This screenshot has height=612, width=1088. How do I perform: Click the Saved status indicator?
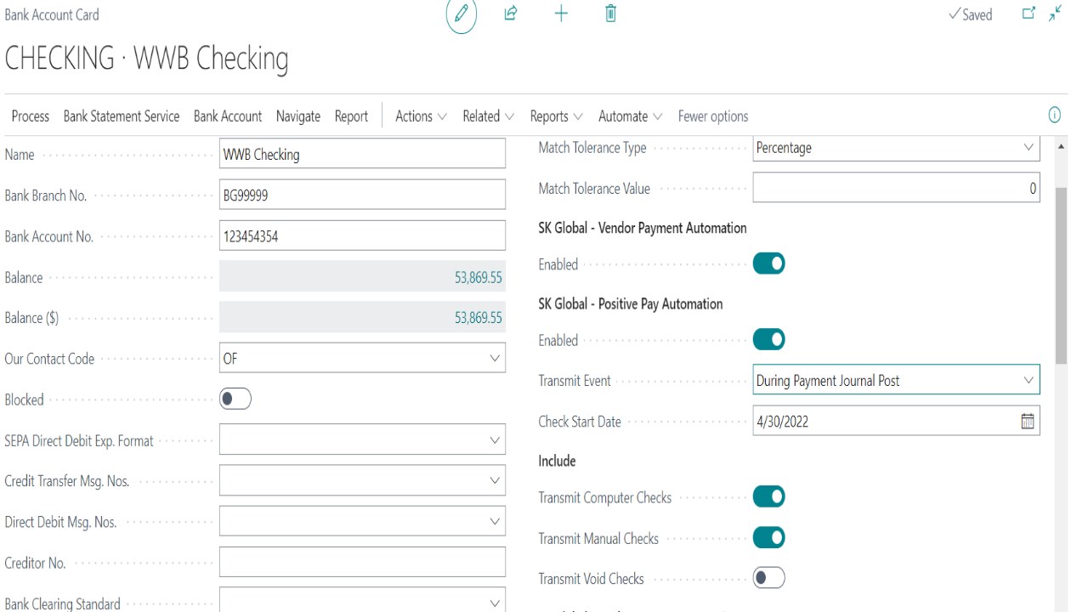tap(970, 14)
